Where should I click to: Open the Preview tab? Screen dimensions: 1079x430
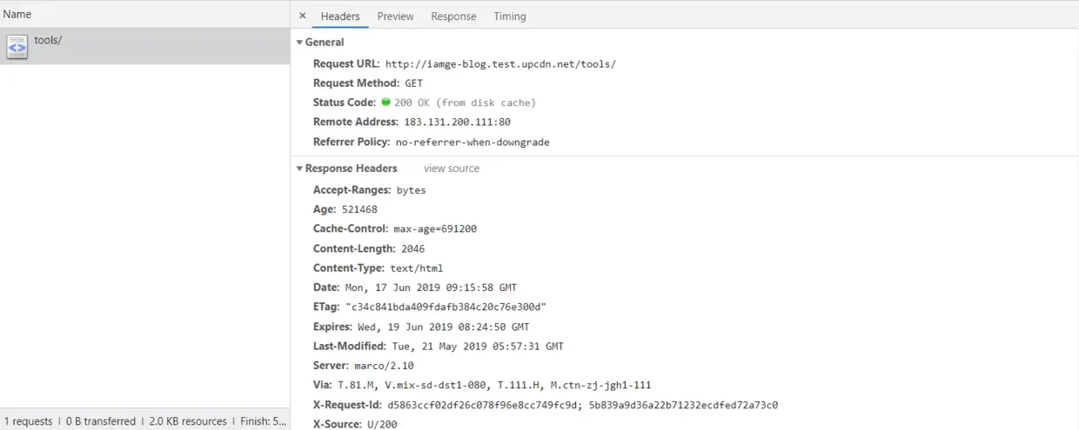pyautogui.click(x=395, y=17)
